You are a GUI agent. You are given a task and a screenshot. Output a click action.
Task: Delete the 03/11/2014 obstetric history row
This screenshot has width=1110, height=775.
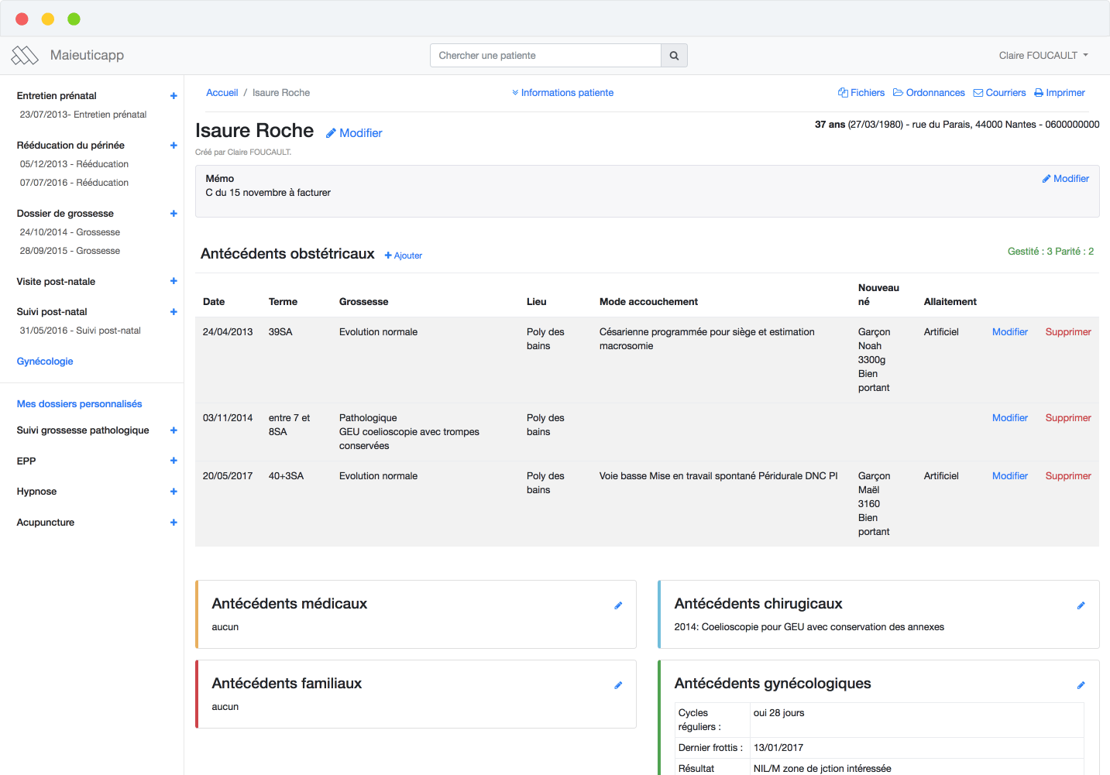(x=1067, y=418)
